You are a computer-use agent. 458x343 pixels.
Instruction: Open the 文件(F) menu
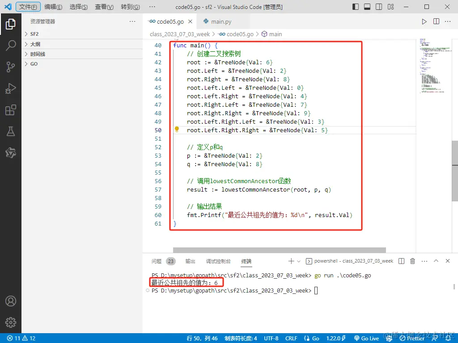pyautogui.click(x=28, y=7)
